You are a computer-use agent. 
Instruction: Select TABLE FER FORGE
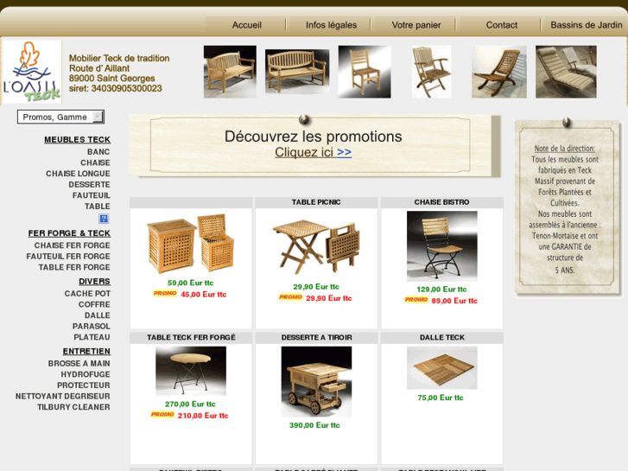[x=74, y=267]
